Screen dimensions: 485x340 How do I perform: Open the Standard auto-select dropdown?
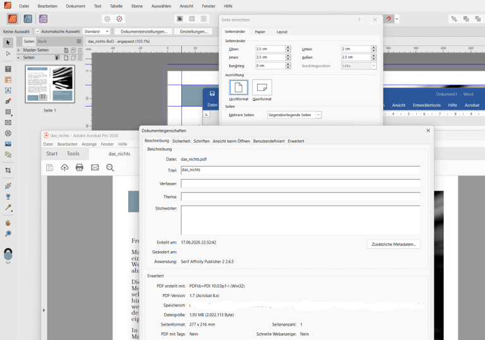[x=96, y=32]
